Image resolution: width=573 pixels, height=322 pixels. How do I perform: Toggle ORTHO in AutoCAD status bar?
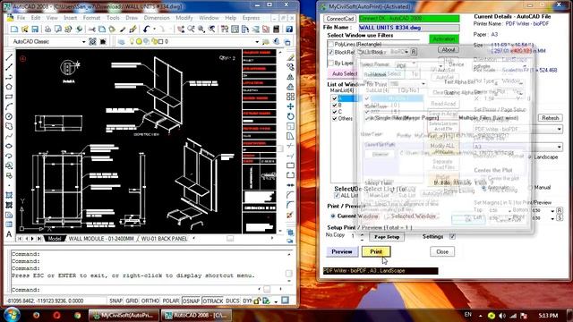pos(150,301)
